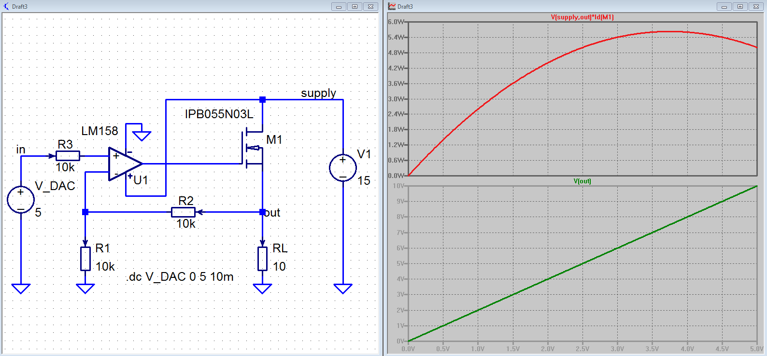This screenshot has width=767, height=356.
Task: Close the waveform plot window
Action: tap(756, 6)
